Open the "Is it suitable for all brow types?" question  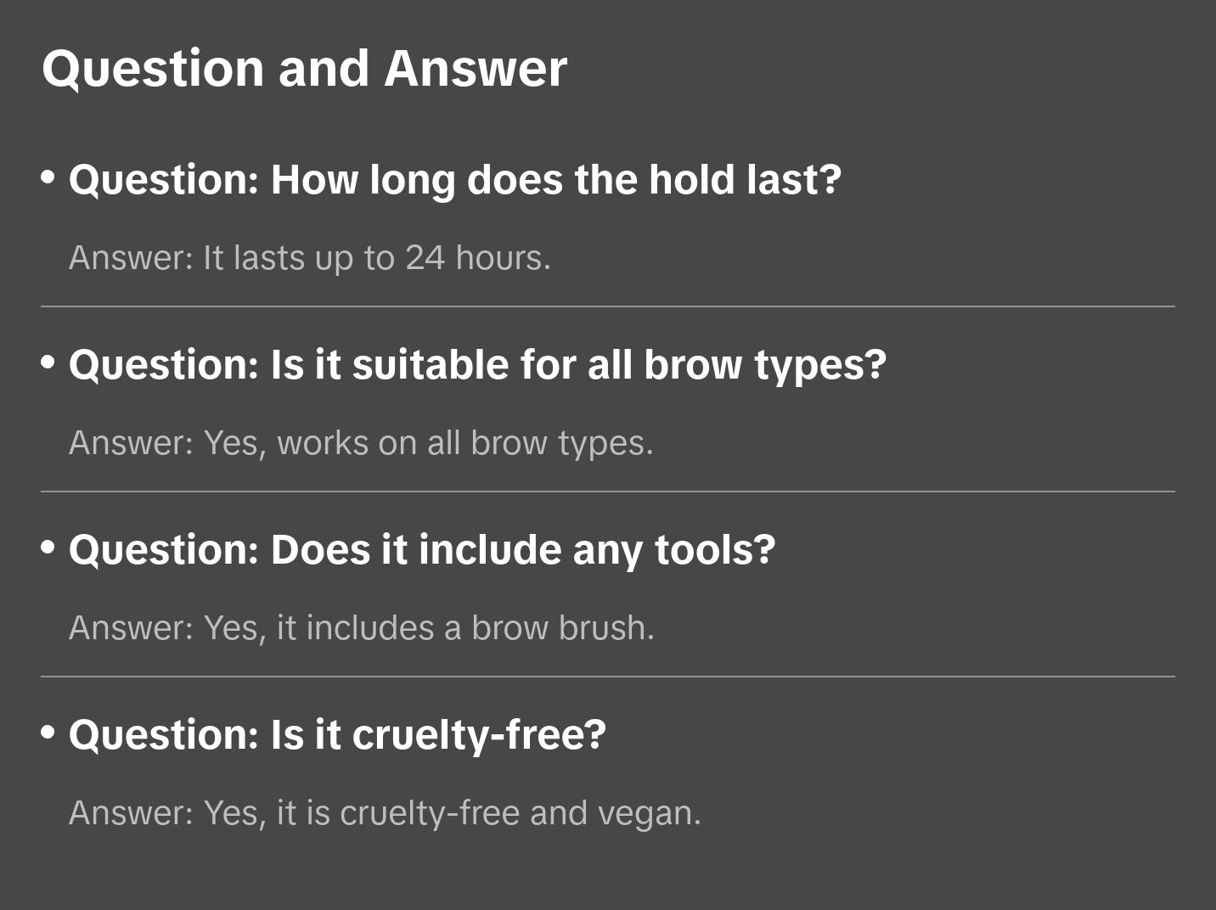(477, 365)
